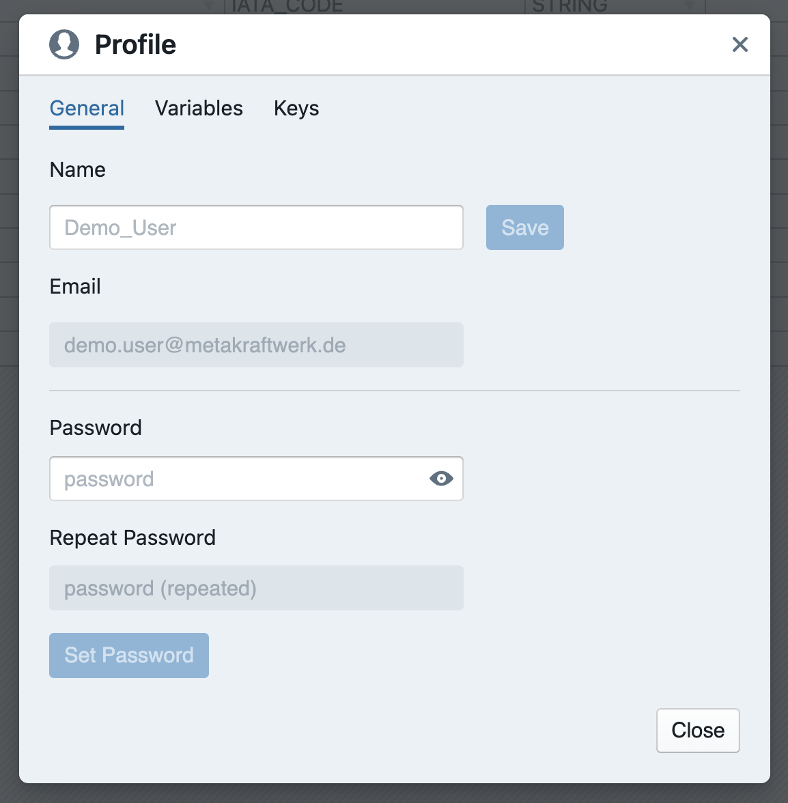Click the Profile heading text

pyautogui.click(x=135, y=44)
